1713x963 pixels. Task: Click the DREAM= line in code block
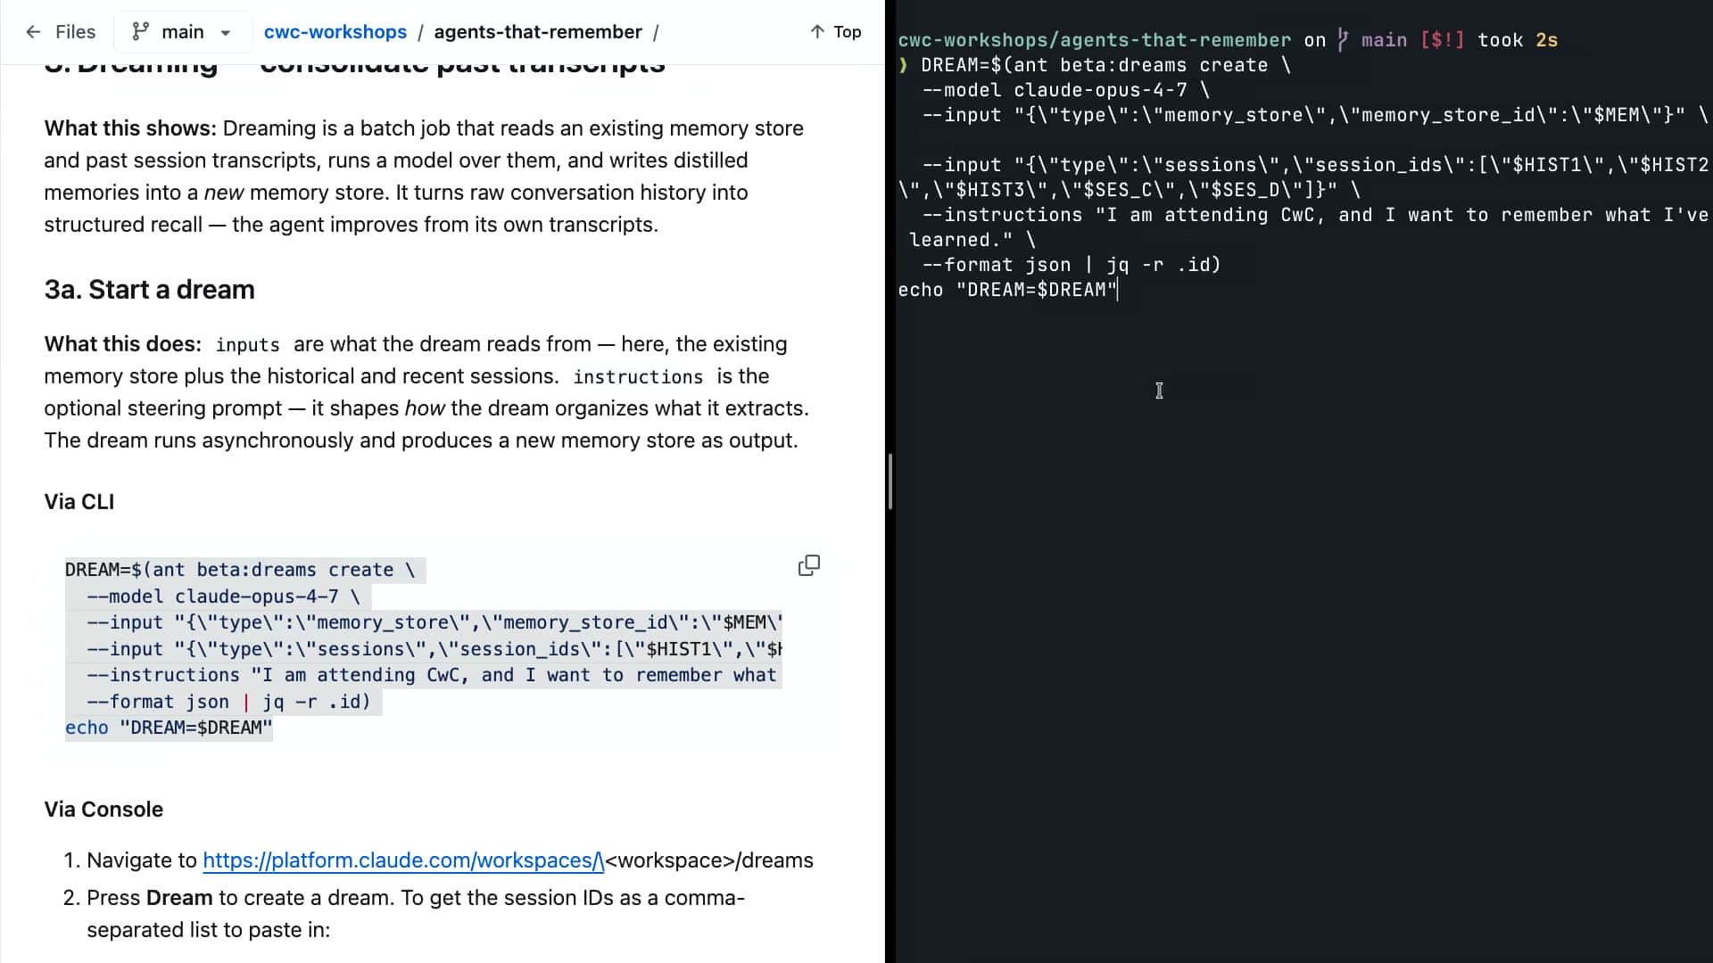click(240, 570)
